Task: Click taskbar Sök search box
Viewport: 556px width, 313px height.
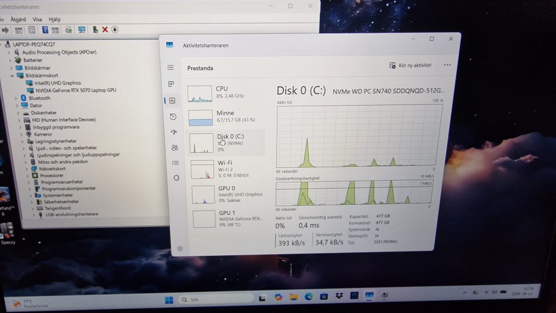Action: click(216, 300)
